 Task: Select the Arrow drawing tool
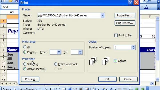46,89
